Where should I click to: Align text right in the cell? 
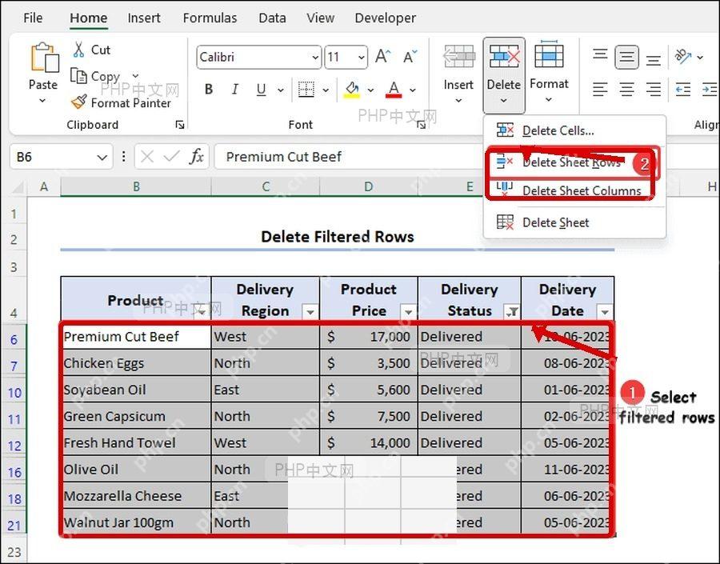click(654, 89)
